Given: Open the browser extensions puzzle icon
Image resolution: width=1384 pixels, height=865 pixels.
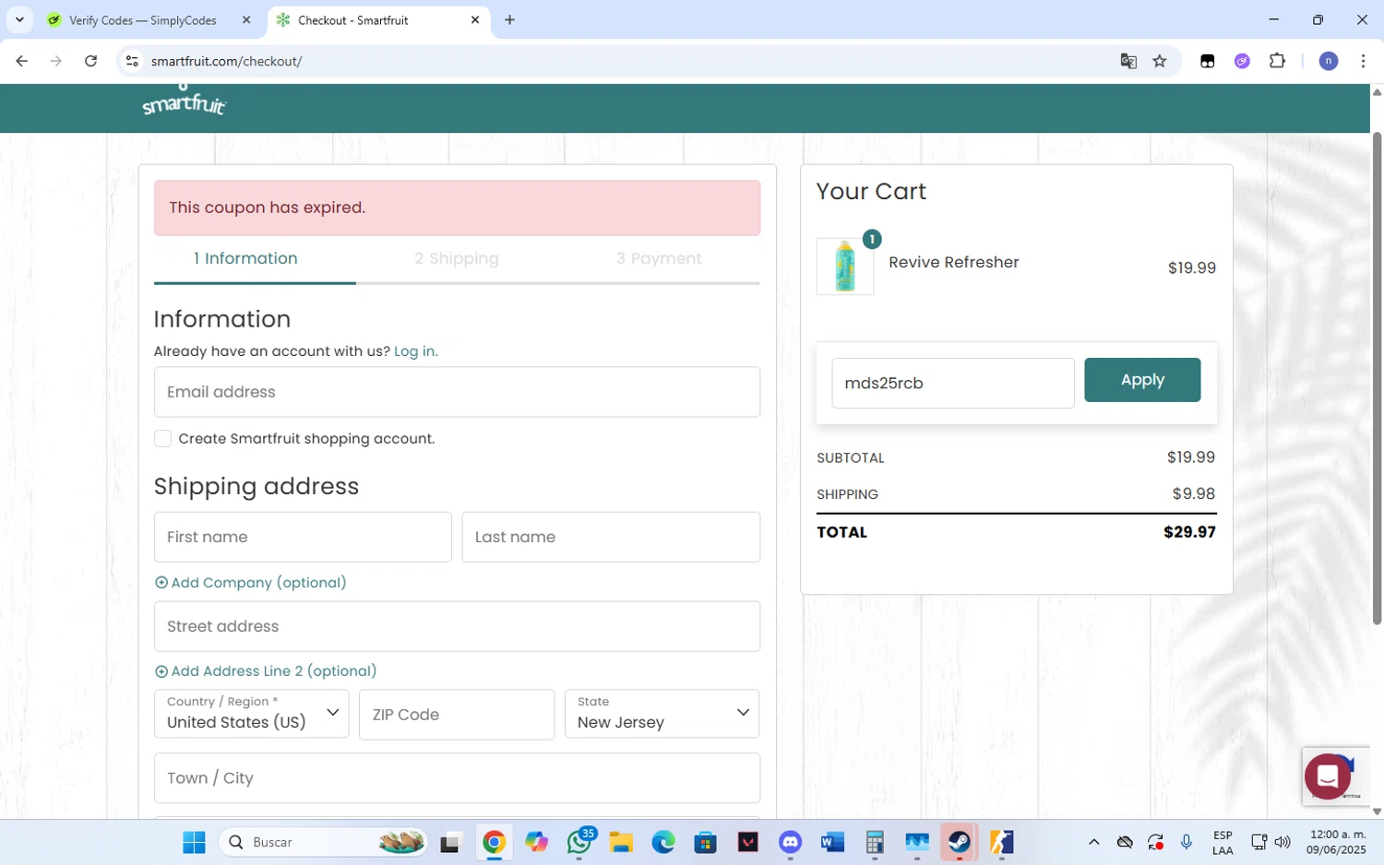Looking at the screenshot, I should (x=1277, y=61).
